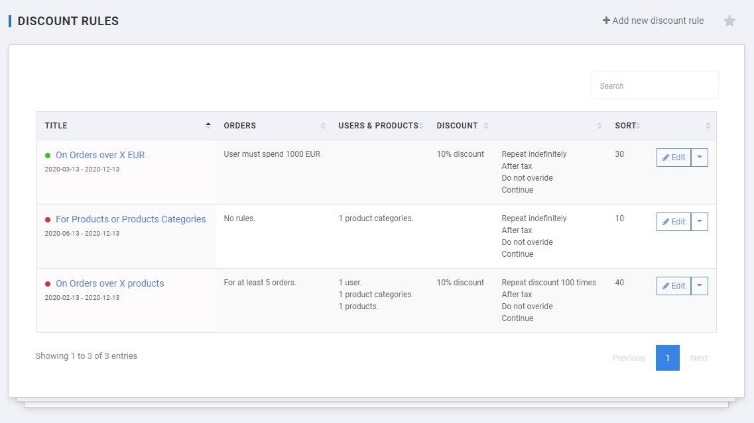Edit the For Products or Products Categories rule

point(674,222)
